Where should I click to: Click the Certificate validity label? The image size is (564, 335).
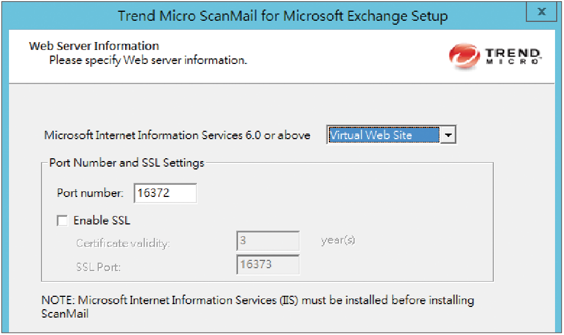pos(123,244)
